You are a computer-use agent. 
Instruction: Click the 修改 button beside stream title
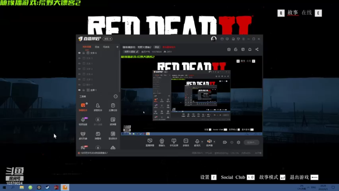click(x=157, y=47)
